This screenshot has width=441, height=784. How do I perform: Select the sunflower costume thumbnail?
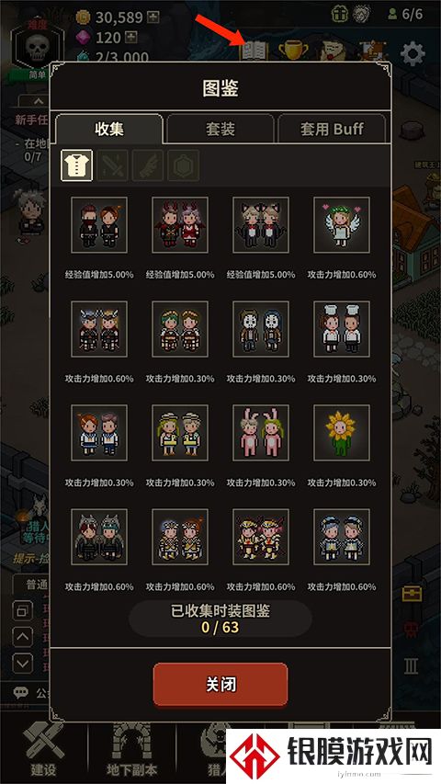[342, 433]
